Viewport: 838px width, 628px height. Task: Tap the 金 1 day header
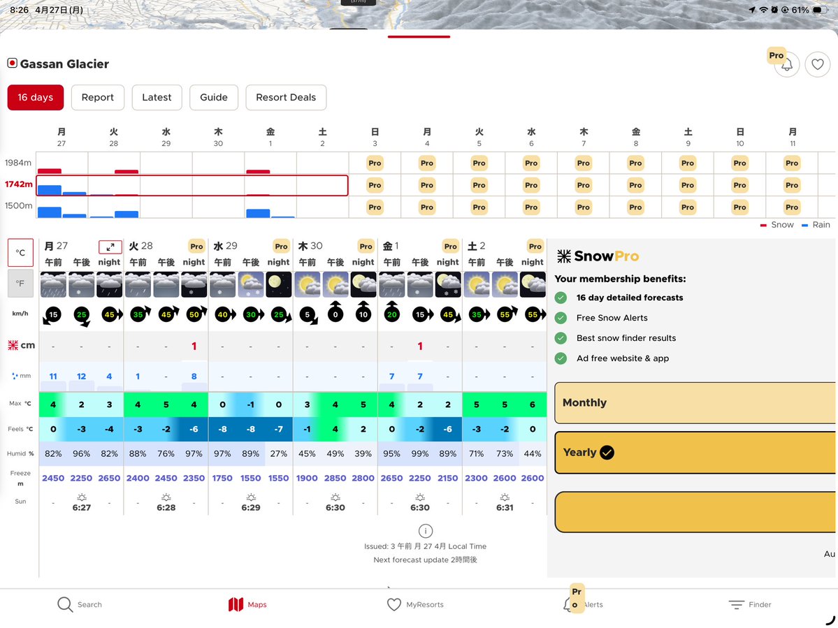[391, 246]
